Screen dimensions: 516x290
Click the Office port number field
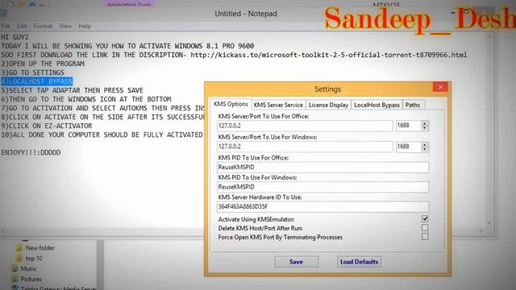click(x=409, y=126)
